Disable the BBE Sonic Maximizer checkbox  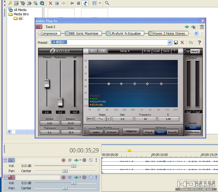(x=67, y=34)
